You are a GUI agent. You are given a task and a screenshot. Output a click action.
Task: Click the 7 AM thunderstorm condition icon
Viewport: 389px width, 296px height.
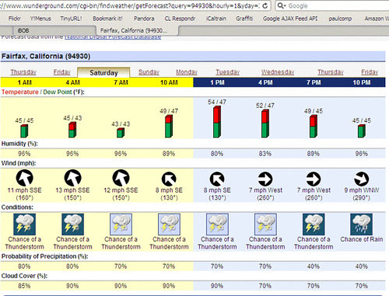click(x=121, y=225)
